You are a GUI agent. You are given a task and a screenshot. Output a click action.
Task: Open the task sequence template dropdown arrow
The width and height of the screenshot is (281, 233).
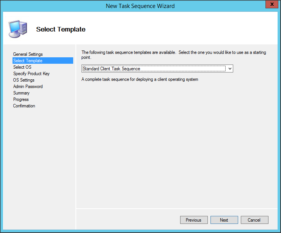click(229, 69)
